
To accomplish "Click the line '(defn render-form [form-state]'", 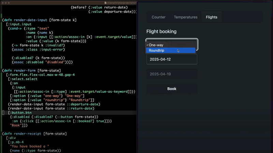I will pos(31,71).
